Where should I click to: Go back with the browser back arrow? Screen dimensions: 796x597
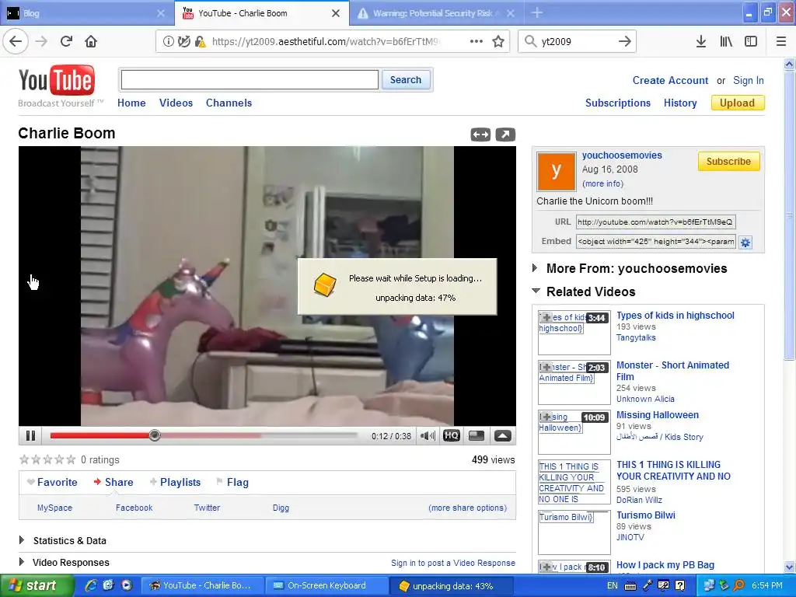pyautogui.click(x=16, y=42)
